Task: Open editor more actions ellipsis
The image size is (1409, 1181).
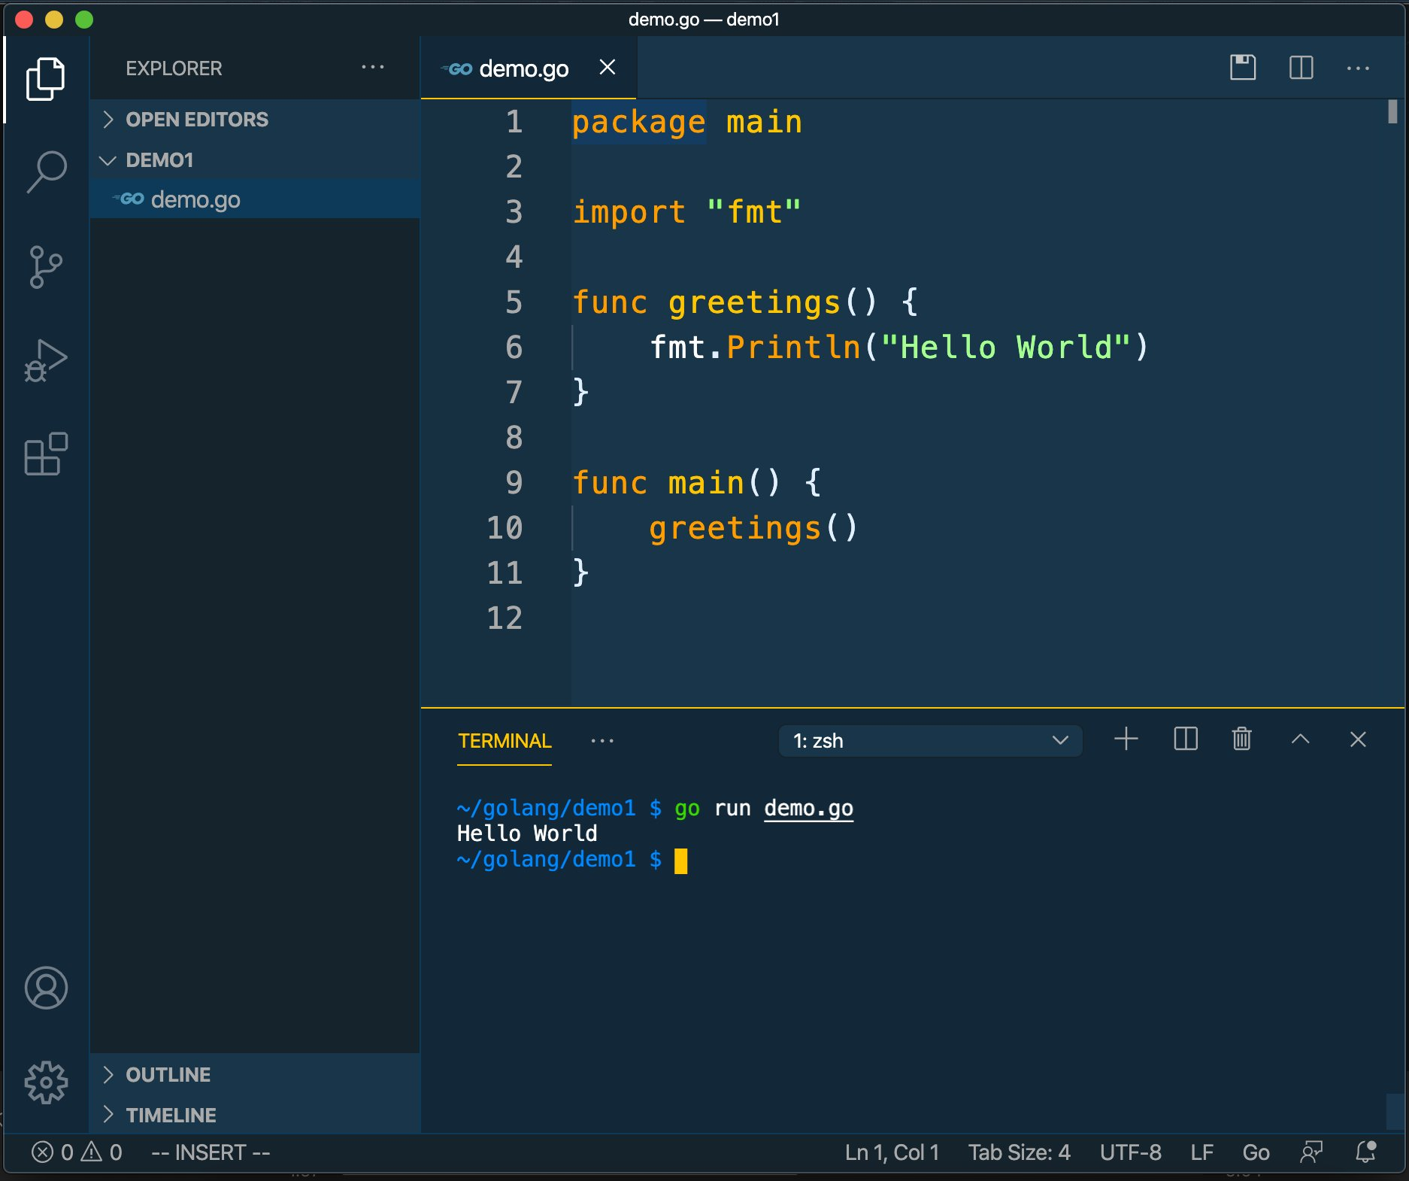Action: 1358,68
